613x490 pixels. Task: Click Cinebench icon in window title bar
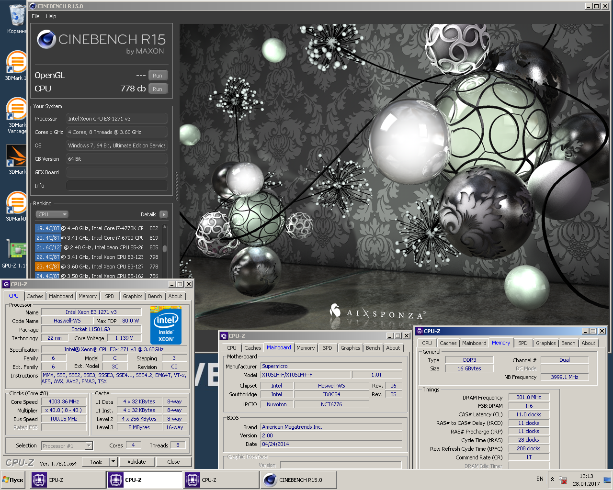click(33, 6)
